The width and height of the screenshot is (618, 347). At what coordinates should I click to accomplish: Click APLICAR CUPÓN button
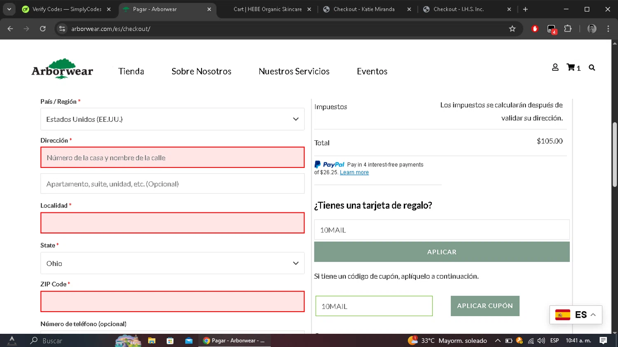(485, 306)
